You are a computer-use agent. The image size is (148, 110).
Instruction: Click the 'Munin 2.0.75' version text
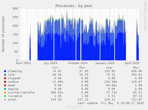[74, 107]
